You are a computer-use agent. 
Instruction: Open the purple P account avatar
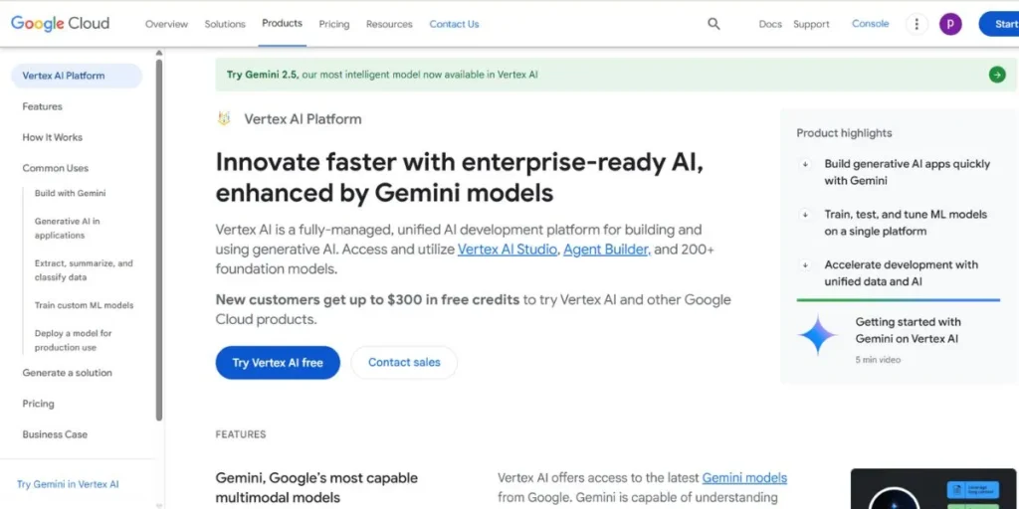point(950,24)
